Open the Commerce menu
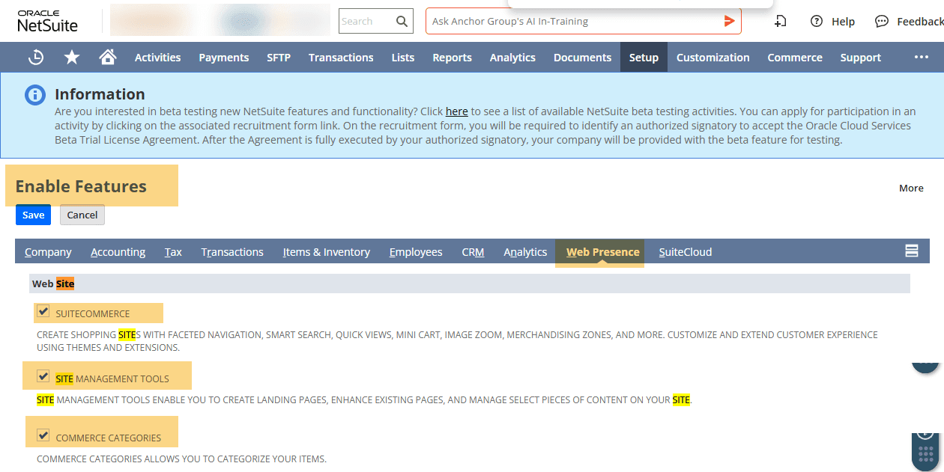Screen dimensions: 944x472 pyautogui.click(x=795, y=58)
